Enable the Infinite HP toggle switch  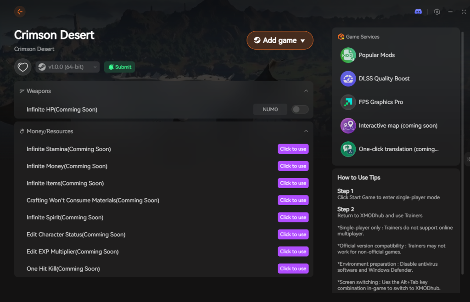(x=300, y=109)
